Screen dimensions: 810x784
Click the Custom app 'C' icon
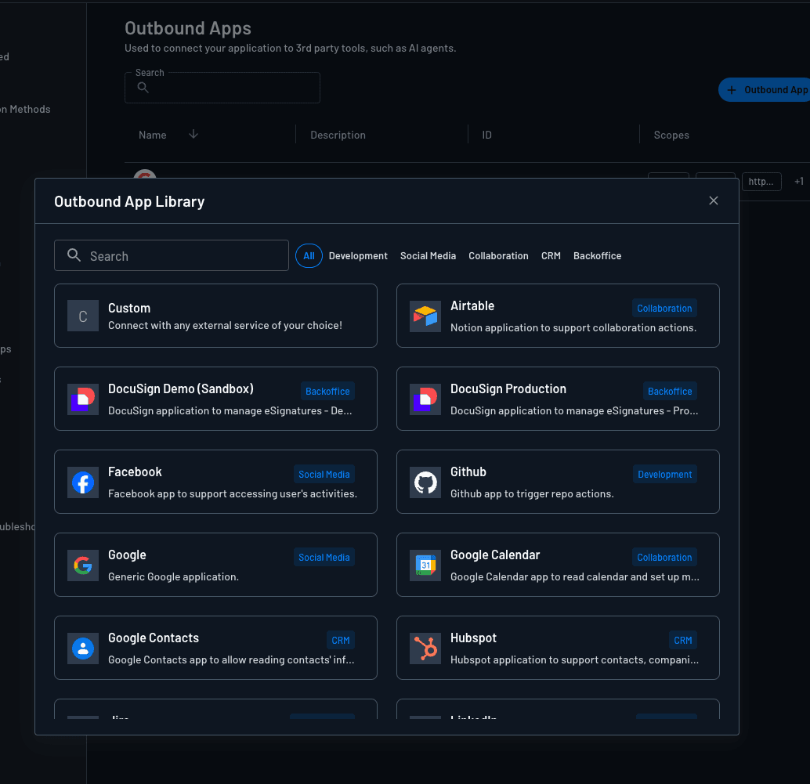[x=83, y=316]
